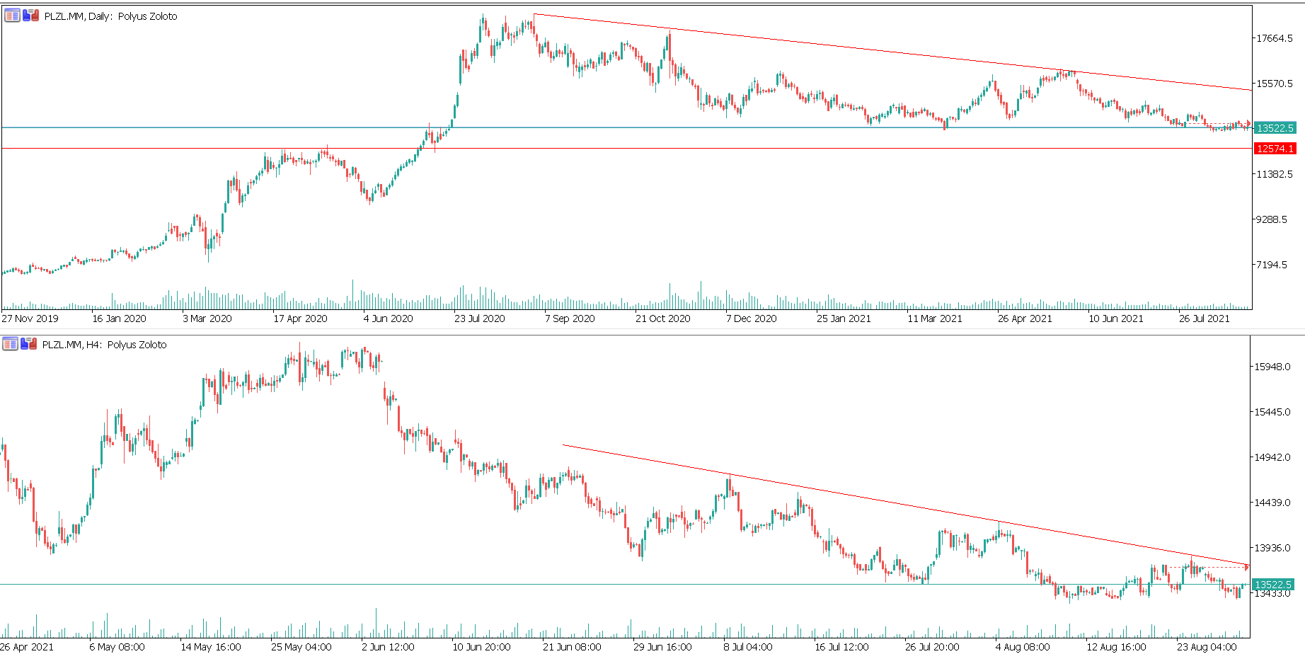Click the '6 May 08:00' time label
This screenshot has width=1305, height=654.
(x=117, y=647)
